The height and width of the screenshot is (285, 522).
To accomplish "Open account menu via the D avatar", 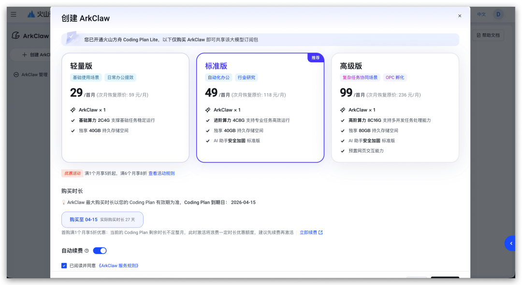I will [498, 14].
